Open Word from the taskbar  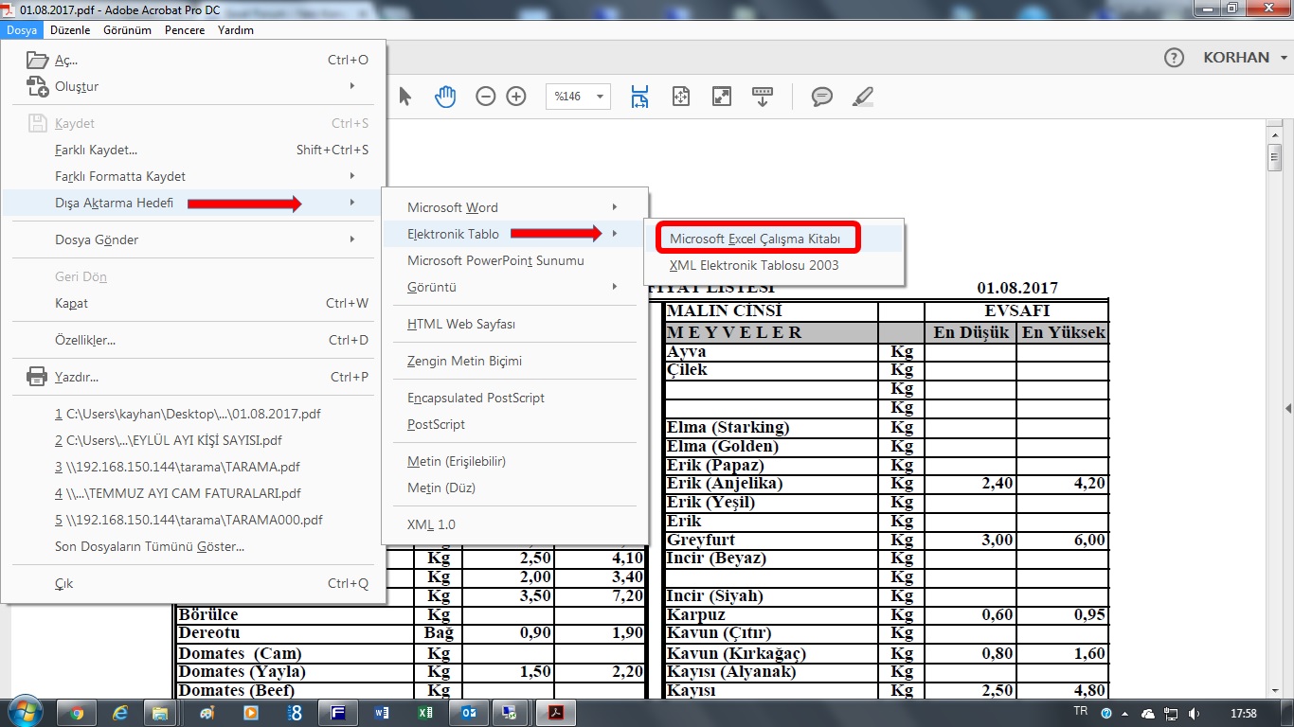382,713
